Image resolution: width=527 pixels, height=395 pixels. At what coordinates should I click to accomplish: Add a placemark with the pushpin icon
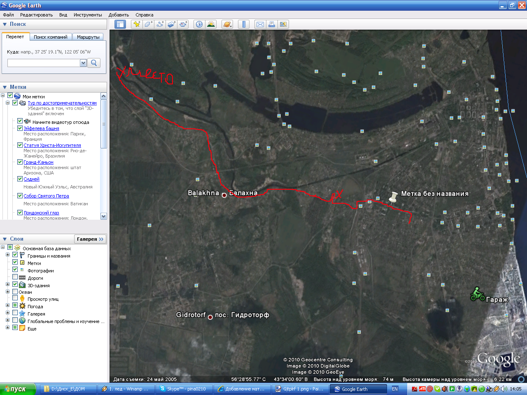click(136, 24)
